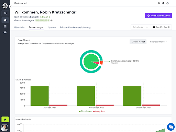Click the app logo in sidebar
The image size is (176, 132).
pyautogui.click(x=5, y=6)
